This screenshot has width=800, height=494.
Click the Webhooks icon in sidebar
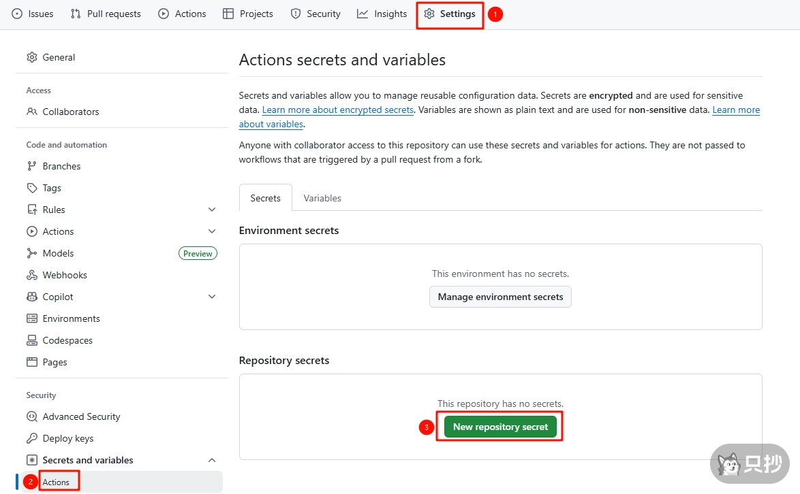(32, 275)
